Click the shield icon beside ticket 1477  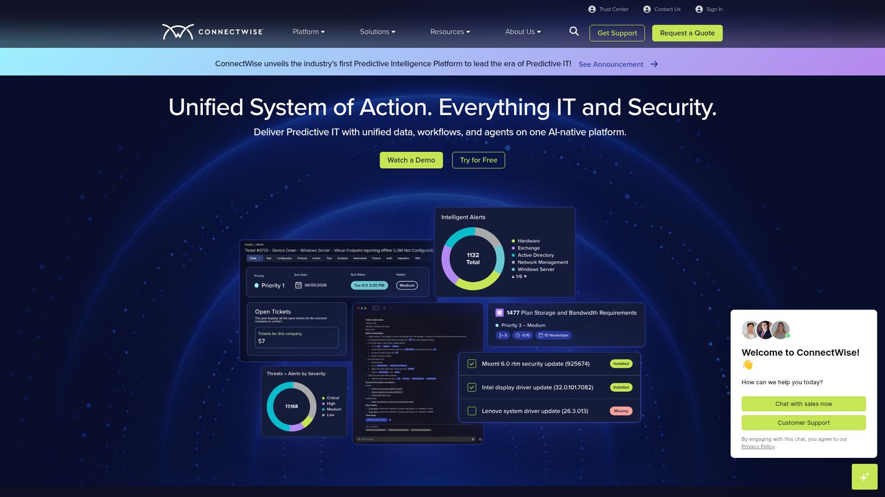499,312
